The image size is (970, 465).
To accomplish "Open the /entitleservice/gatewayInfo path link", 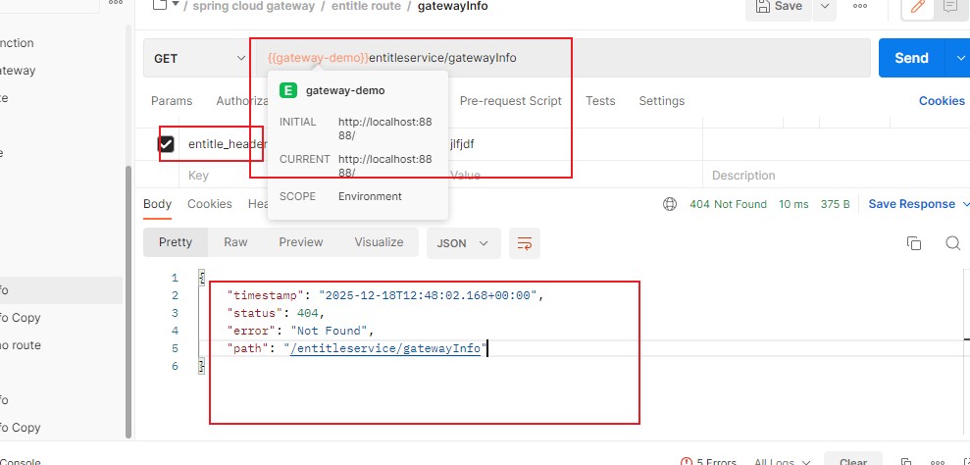I will [385, 348].
